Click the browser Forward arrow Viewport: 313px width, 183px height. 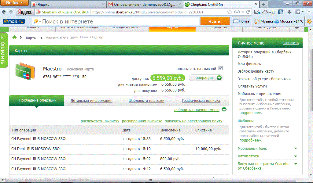pos(11,12)
